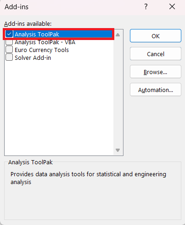The height and width of the screenshot is (225, 185).
Task: Click the Cancel button
Action: (x=156, y=54)
